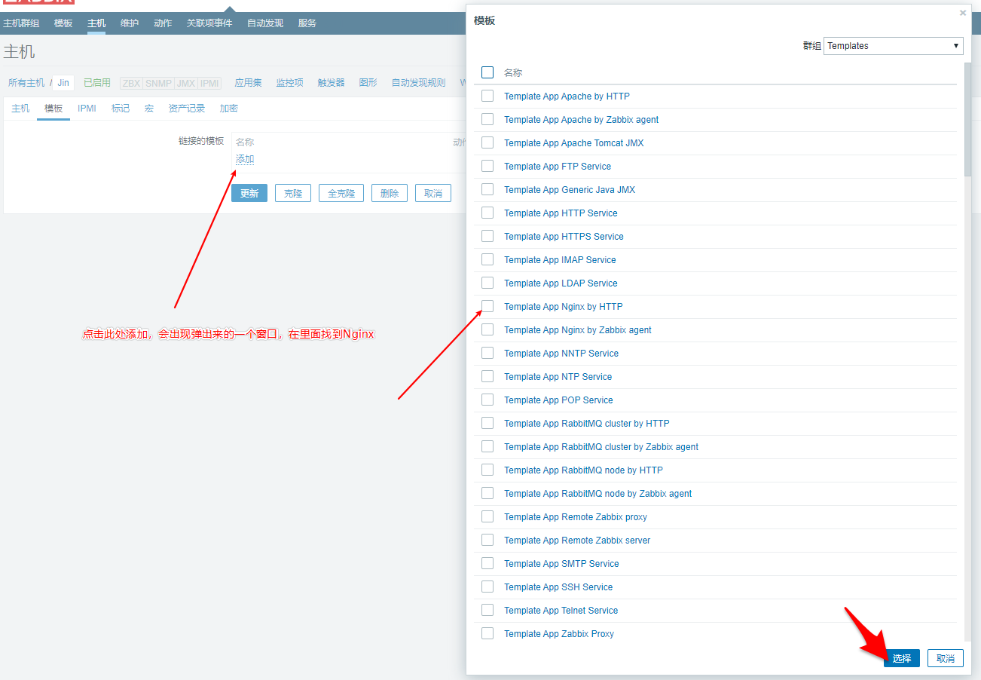This screenshot has height=680, width=981.
Task: Switch to the 主机 host tab
Action: pos(20,109)
